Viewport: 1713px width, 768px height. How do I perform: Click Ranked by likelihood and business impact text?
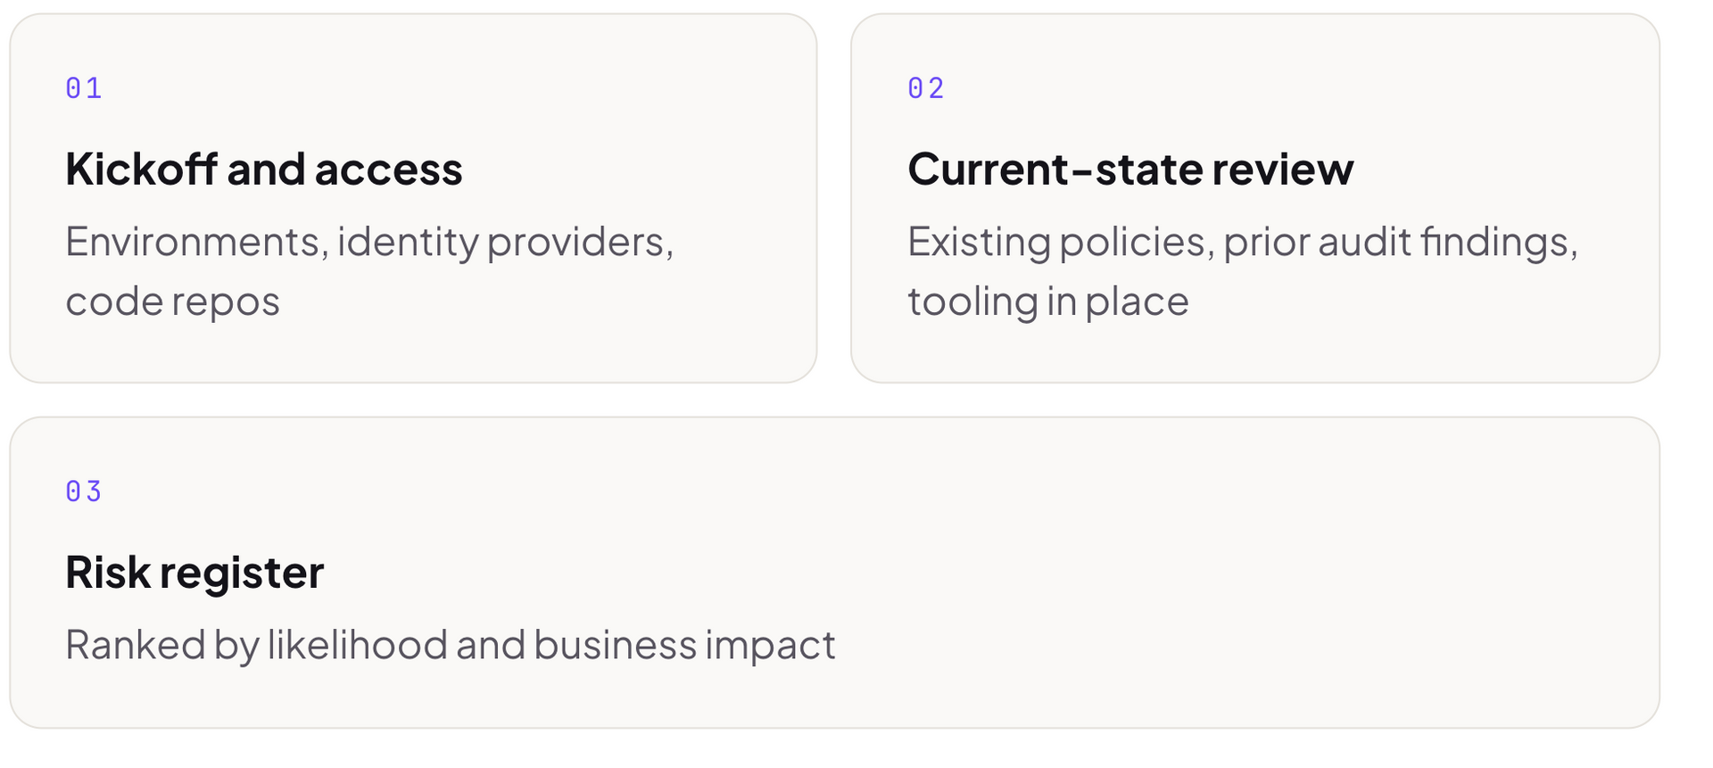[451, 645]
